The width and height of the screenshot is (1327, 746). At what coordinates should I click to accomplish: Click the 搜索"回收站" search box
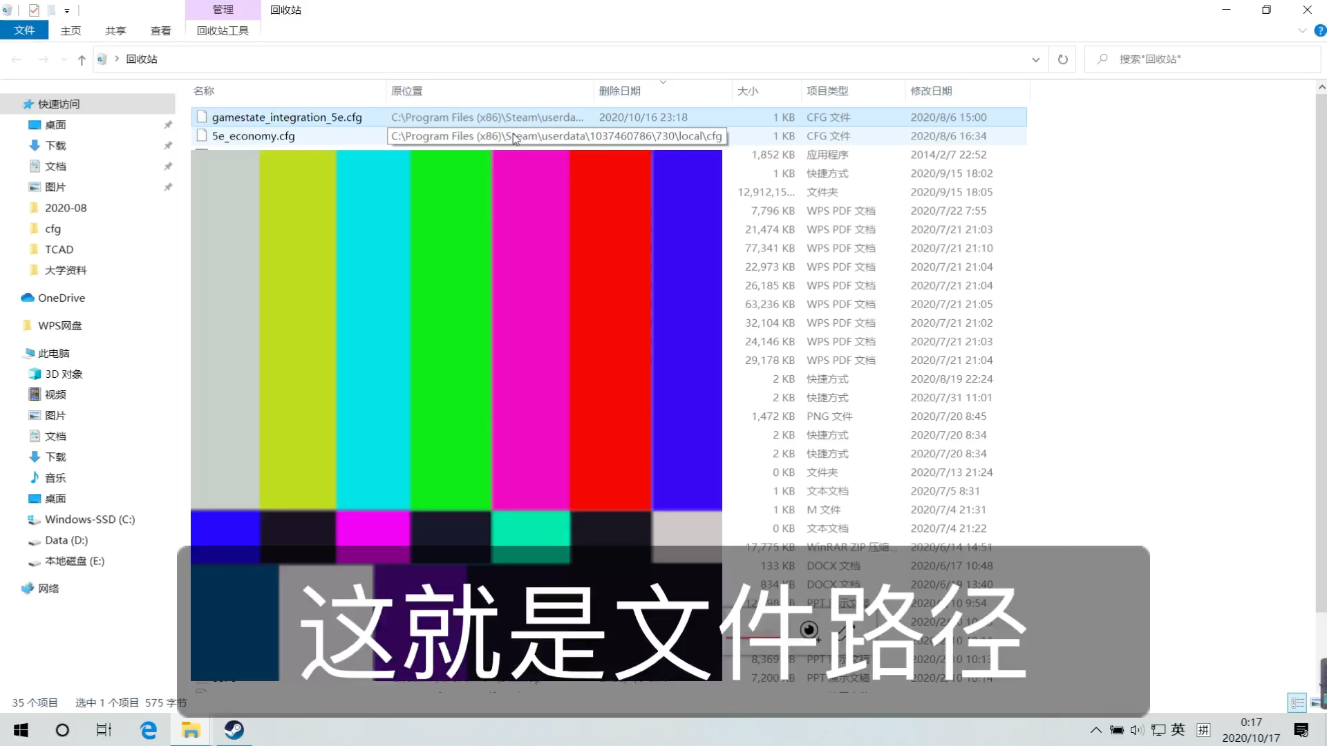[1203, 59]
